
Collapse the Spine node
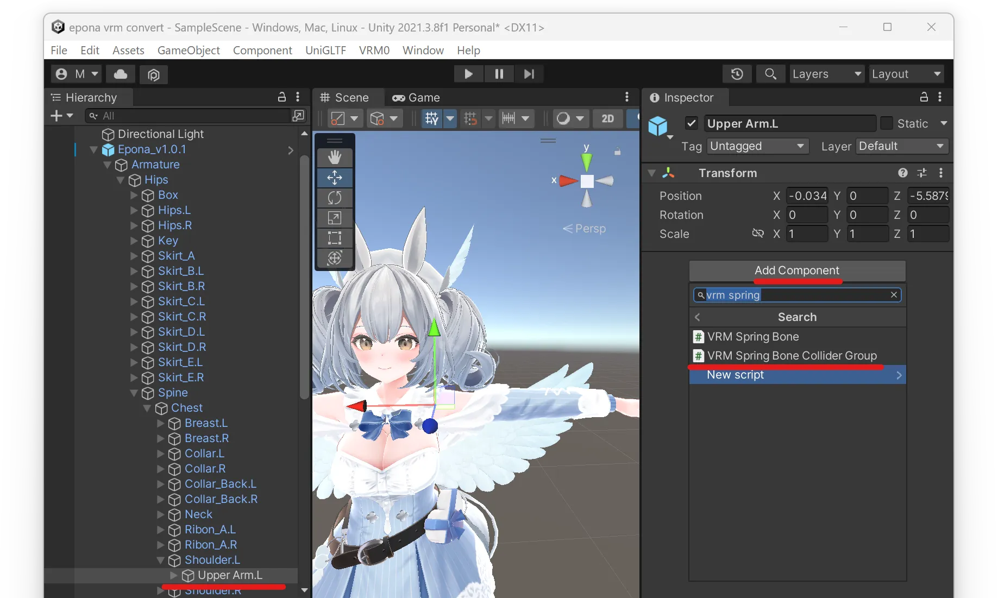[x=134, y=393]
